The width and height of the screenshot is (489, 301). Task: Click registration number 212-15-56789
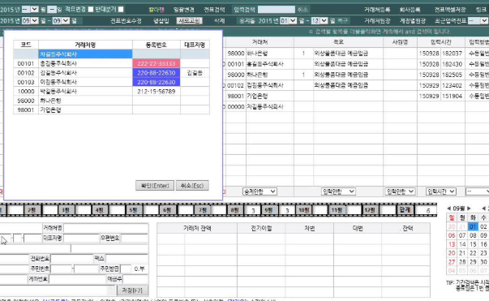pyautogui.click(x=157, y=92)
